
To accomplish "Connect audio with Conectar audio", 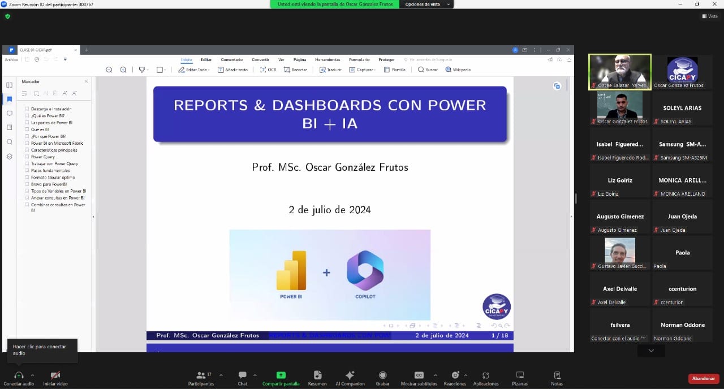I will click(19, 375).
